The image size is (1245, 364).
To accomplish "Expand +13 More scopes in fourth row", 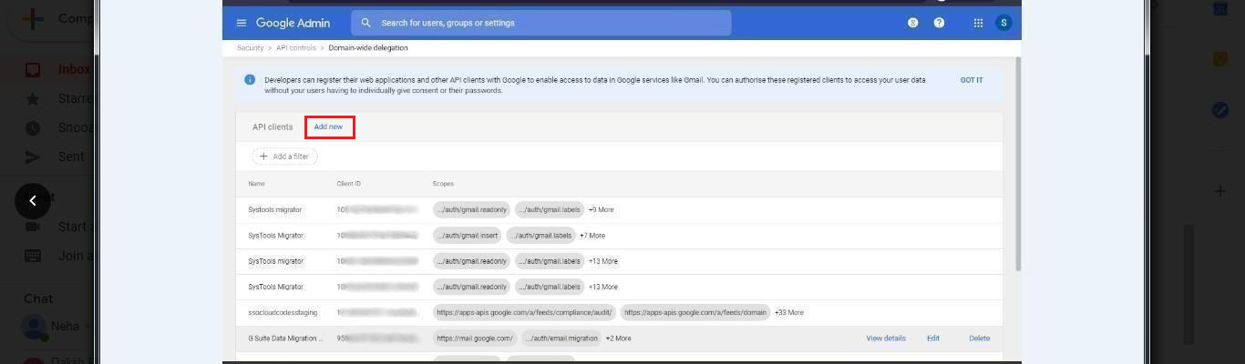I will [x=602, y=287].
